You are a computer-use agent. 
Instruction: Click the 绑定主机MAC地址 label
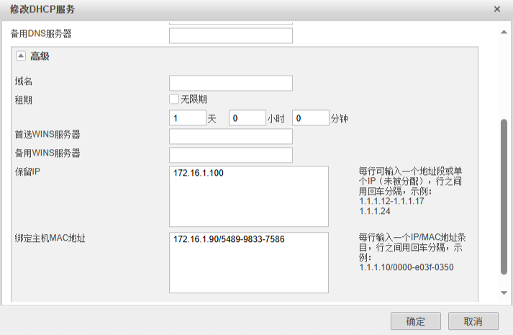pos(50,238)
